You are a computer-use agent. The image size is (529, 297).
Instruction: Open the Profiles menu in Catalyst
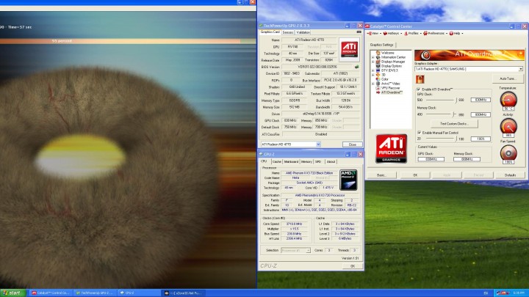coord(412,33)
